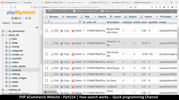
Task: Open the Browse tab
Action: 51,17
